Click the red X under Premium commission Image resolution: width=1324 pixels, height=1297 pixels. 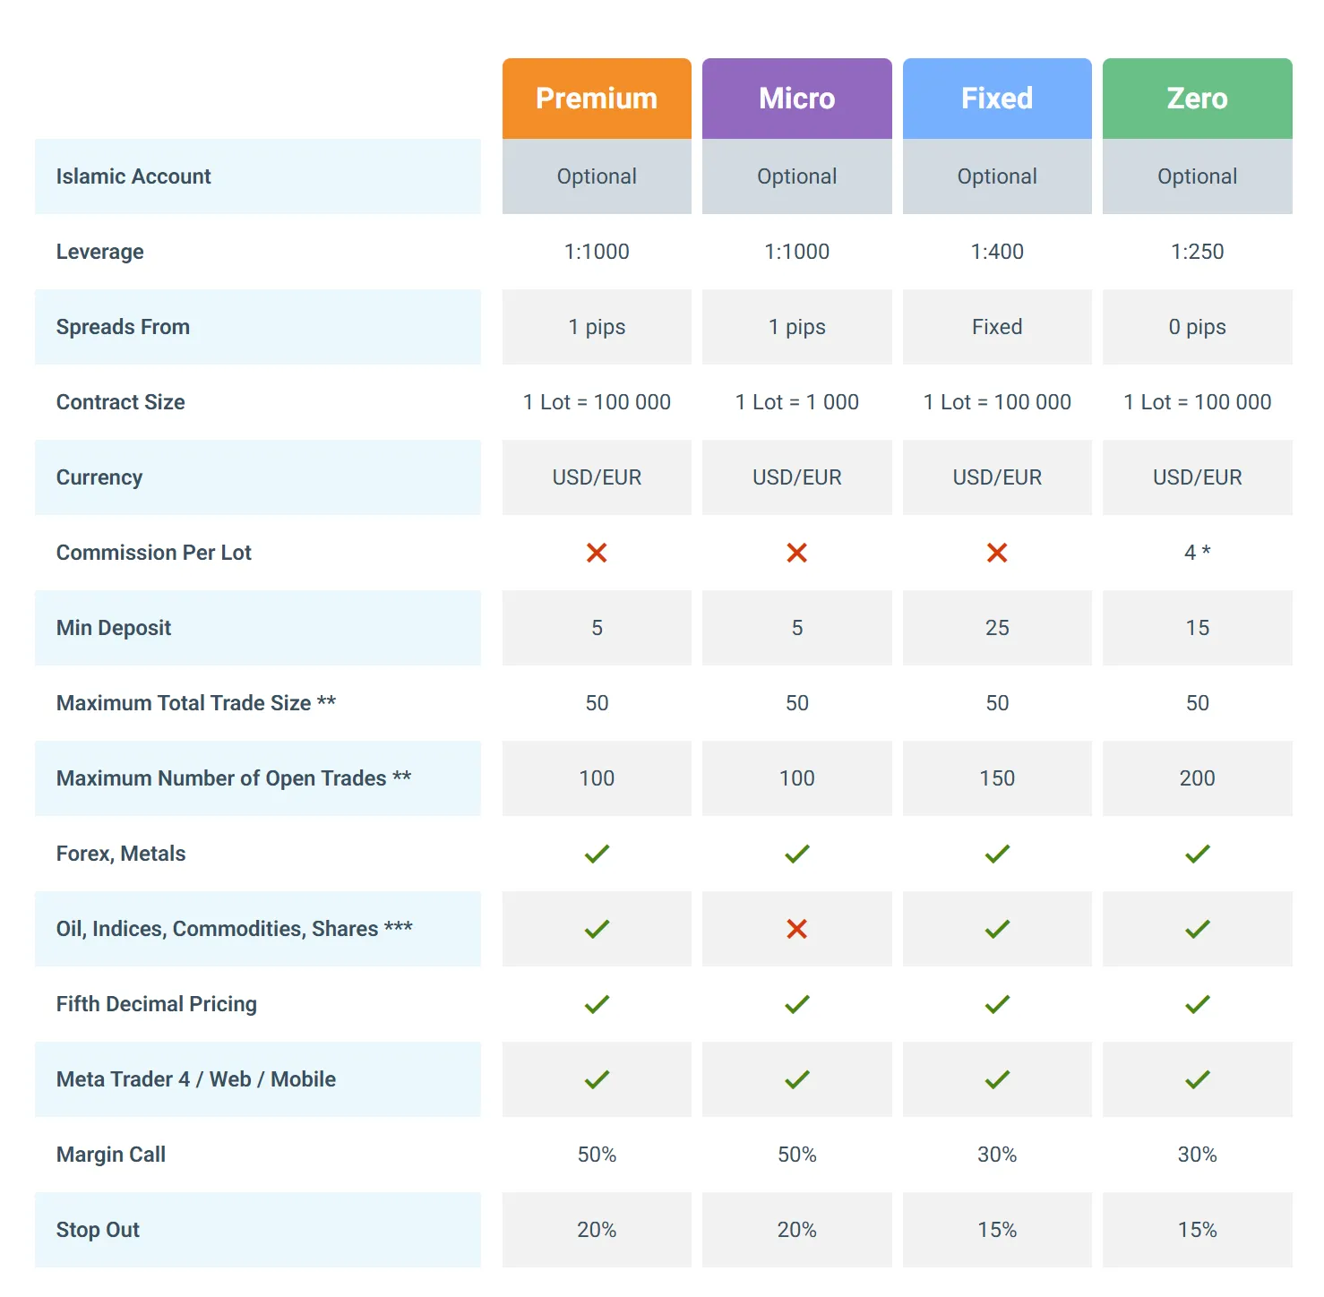click(x=597, y=553)
